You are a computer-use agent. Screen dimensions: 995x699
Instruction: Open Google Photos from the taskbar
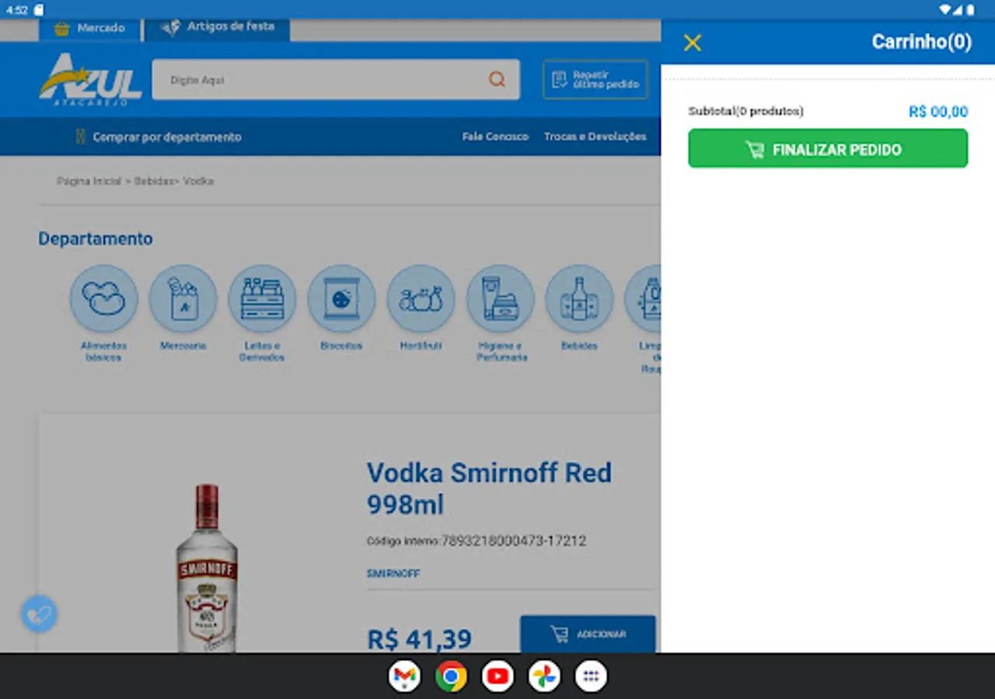pyautogui.click(x=544, y=676)
